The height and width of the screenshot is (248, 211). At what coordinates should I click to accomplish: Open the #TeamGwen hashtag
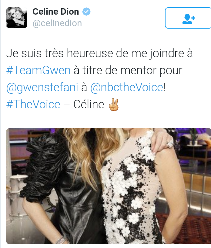[x=38, y=70]
